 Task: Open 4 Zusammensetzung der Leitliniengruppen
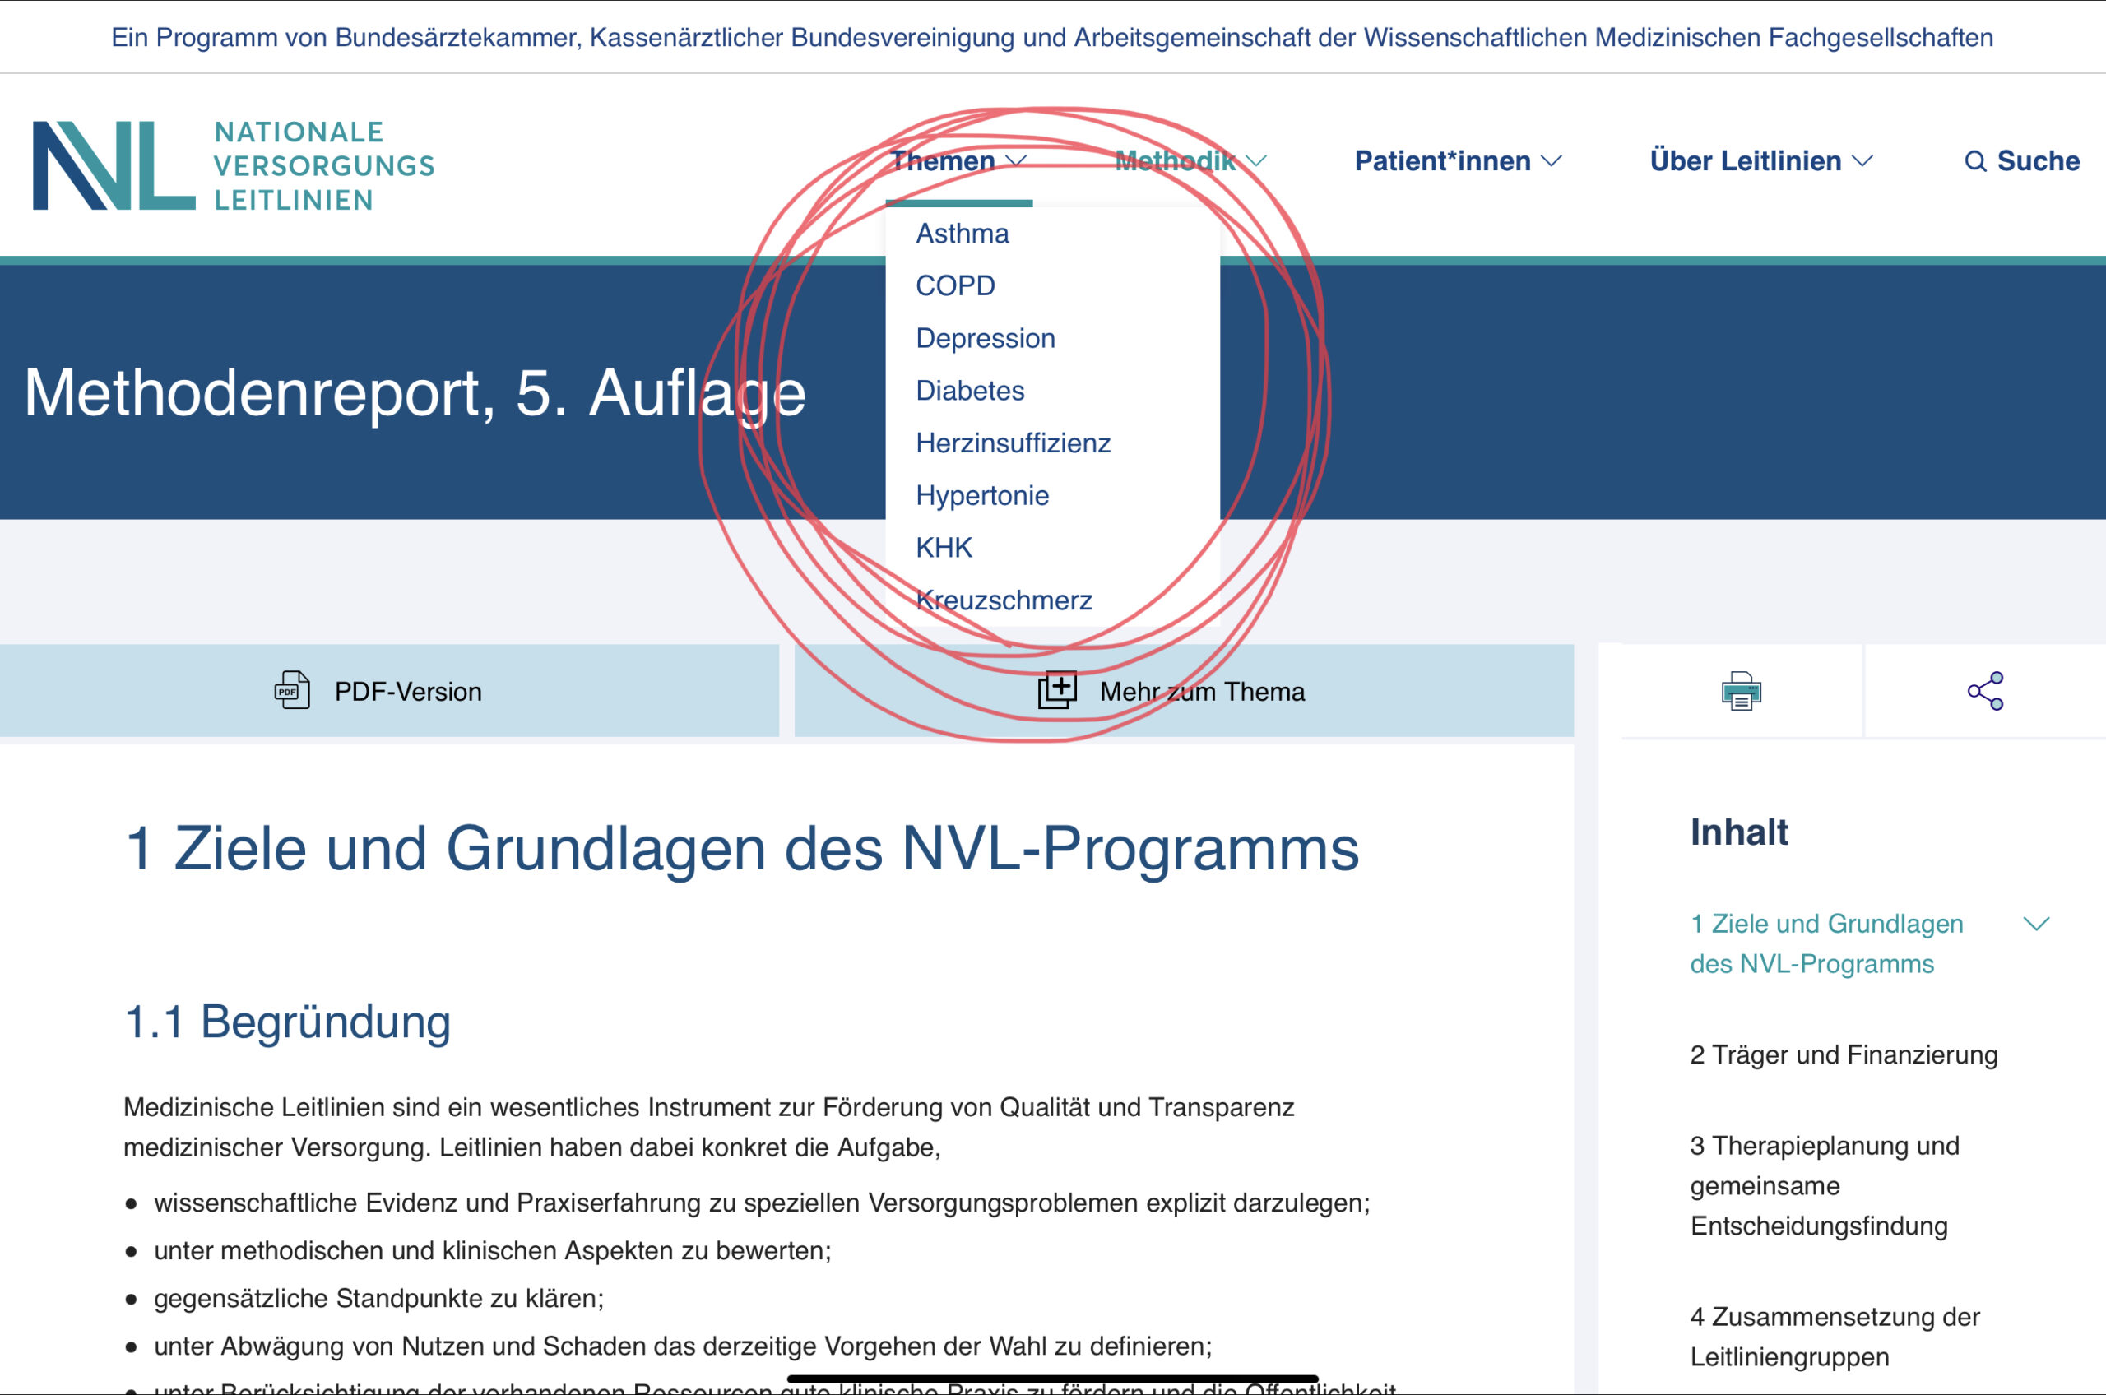pyautogui.click(x=1835, y=1337)
